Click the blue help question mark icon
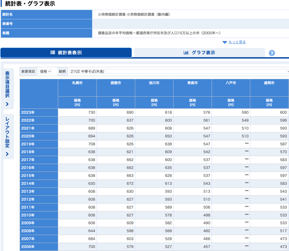 pyautogui.click(x=272, y=53)
